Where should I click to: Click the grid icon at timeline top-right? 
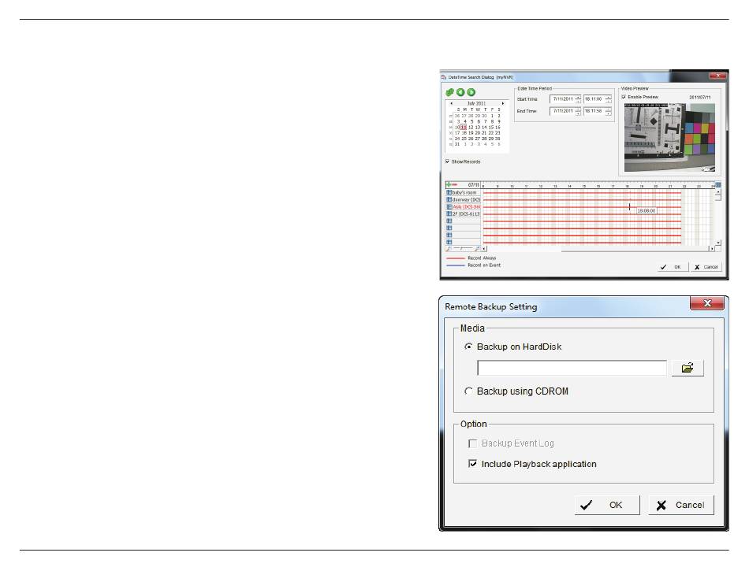[717, 184]
